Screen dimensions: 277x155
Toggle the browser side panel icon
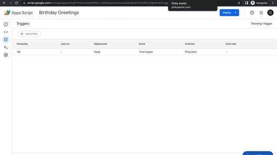point(246,3)
